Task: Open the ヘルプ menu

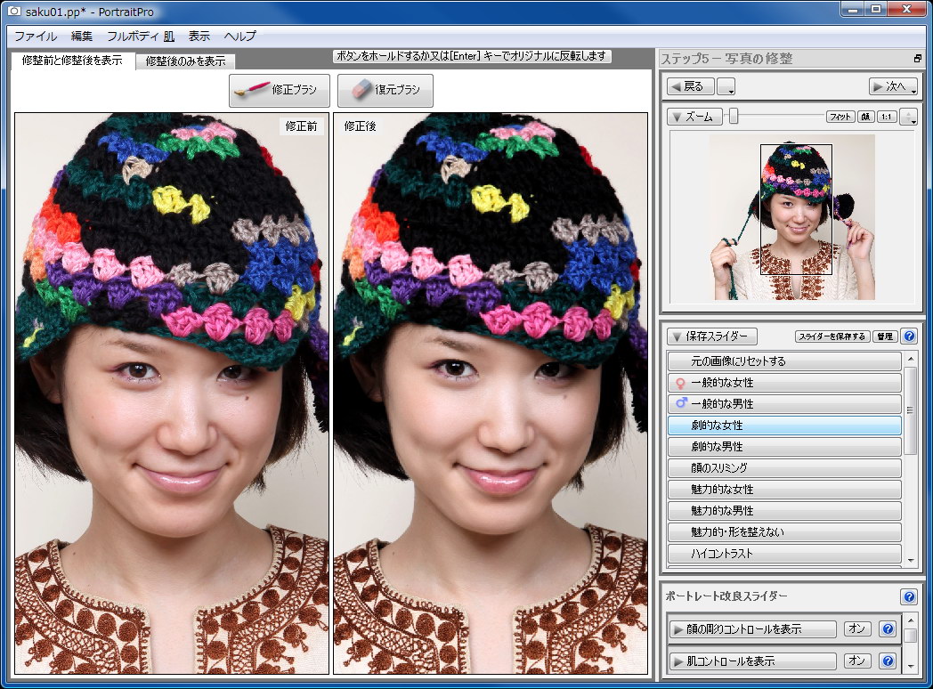Action: point(239,36)
